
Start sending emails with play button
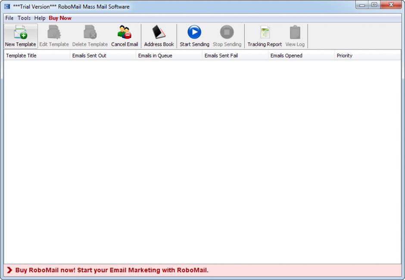click(x=194, y=32)
